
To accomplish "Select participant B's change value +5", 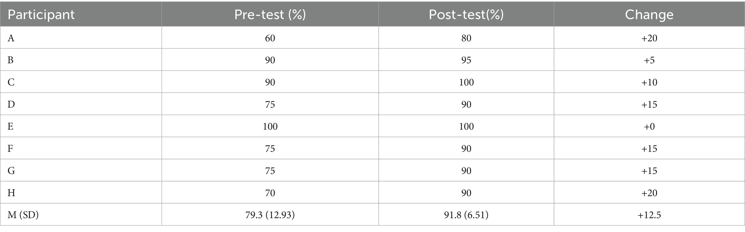I will 649,60.
